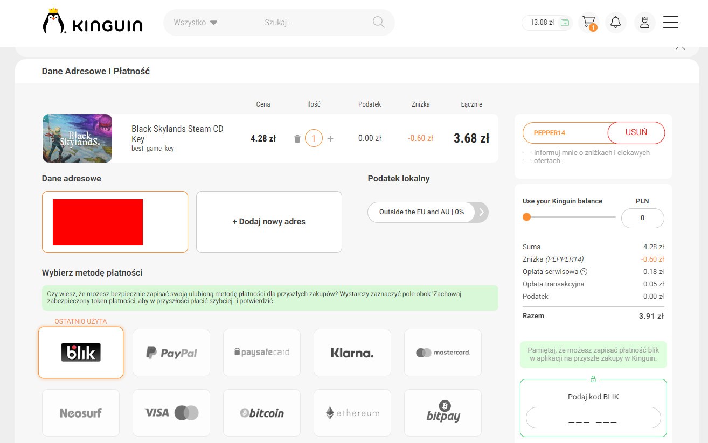Click the Kinguin penguin logo
This screenshot has height=443, width=708.
click(92, 22)
